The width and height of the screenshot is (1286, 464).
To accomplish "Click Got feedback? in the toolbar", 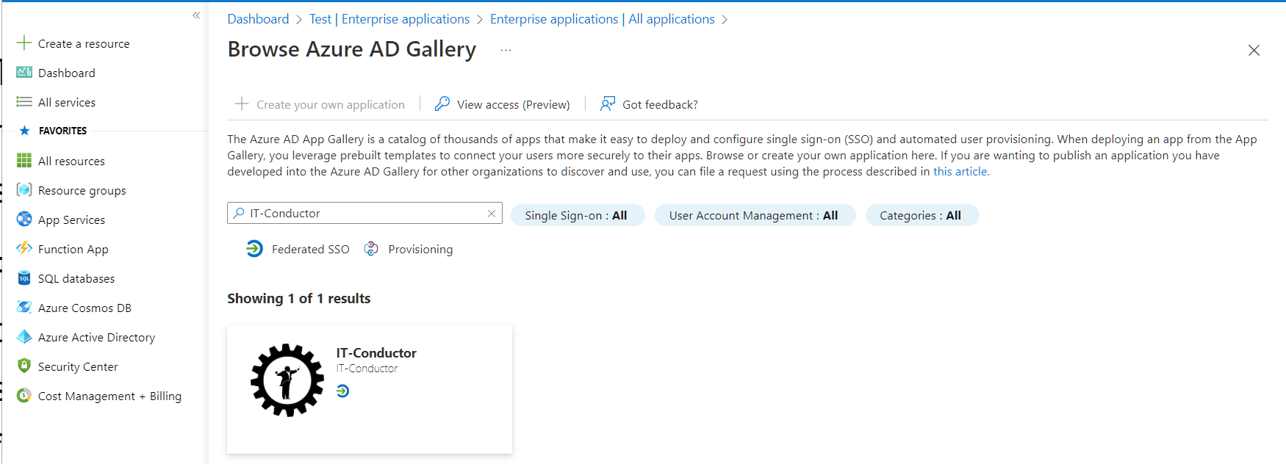I will click(650, 104).
